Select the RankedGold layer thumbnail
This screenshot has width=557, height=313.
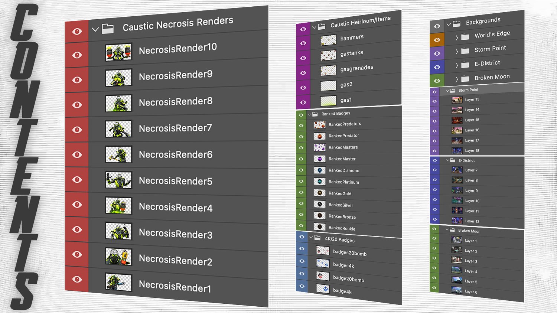[320, 193]
